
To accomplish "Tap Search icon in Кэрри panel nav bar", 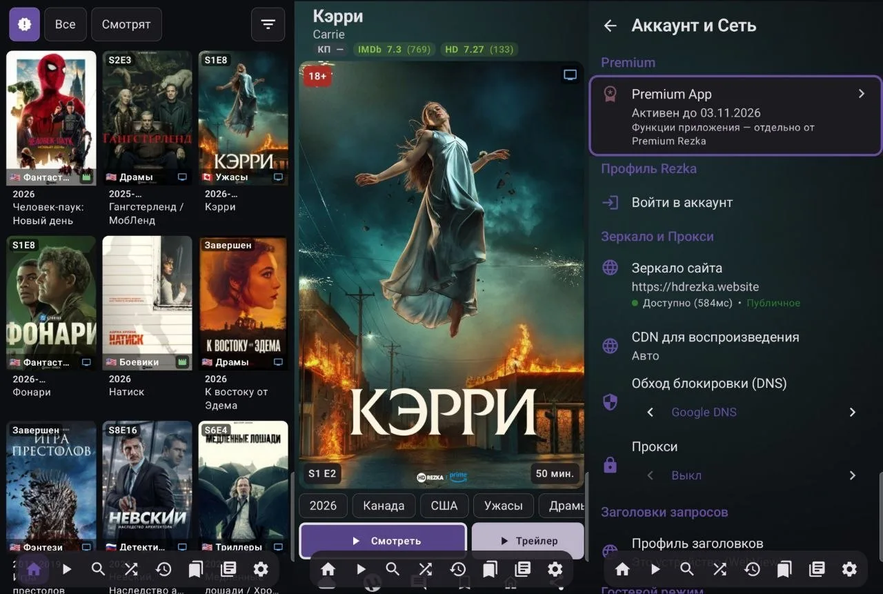I will [393, 570].
